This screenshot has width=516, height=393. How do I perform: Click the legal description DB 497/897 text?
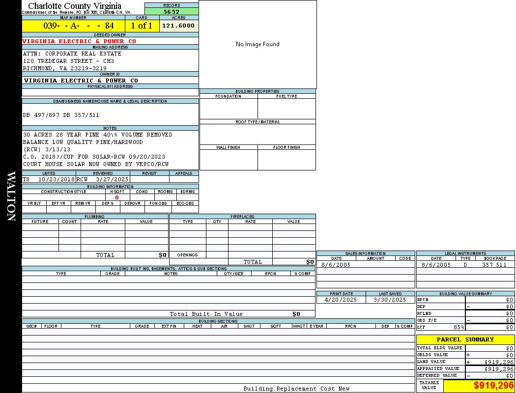(x=61, y=115)
